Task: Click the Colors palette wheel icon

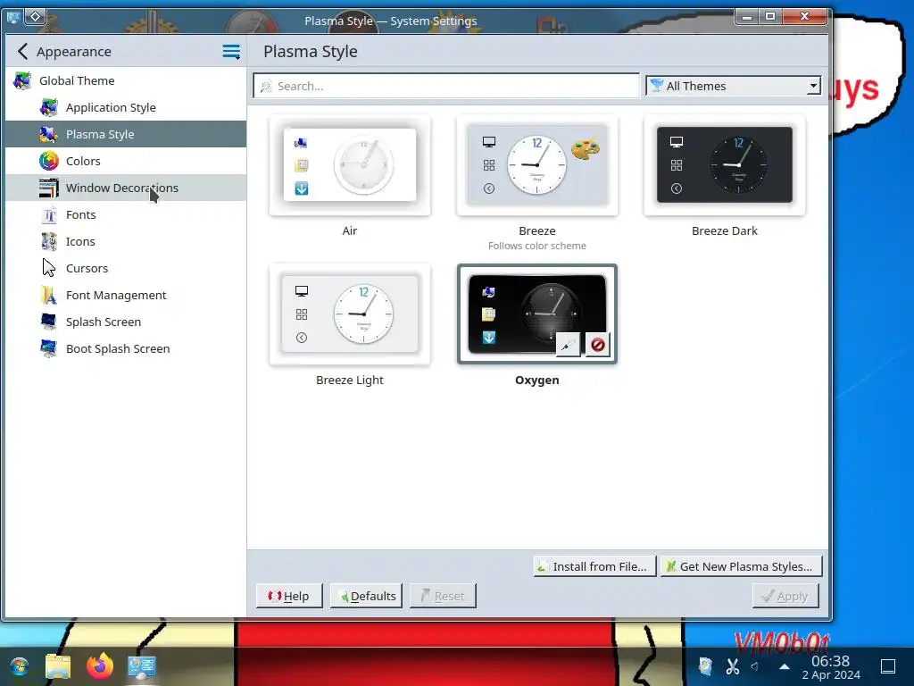Action: (49, 161)
